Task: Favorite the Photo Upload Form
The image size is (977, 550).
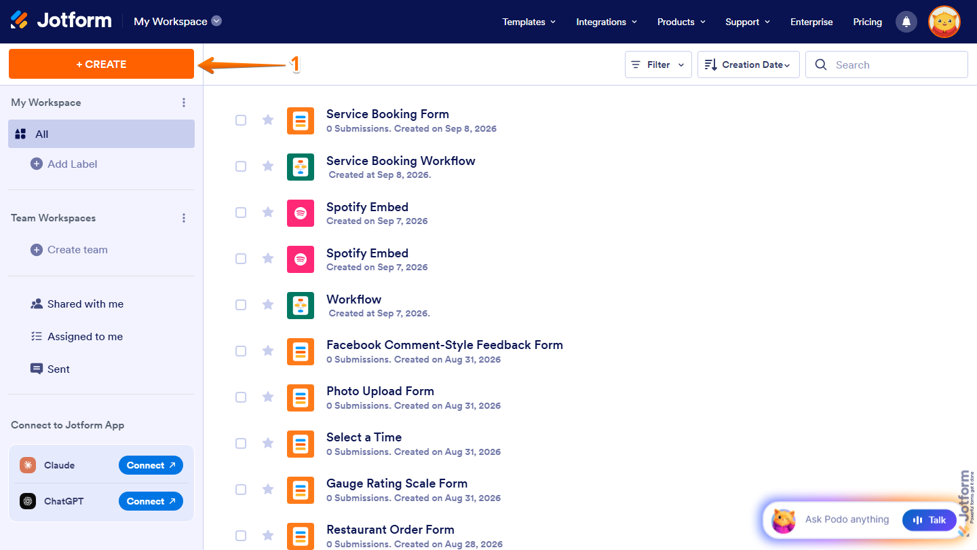Action: click(268, 397)
